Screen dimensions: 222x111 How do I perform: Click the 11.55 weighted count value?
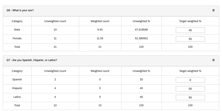(x=100, y=38)
